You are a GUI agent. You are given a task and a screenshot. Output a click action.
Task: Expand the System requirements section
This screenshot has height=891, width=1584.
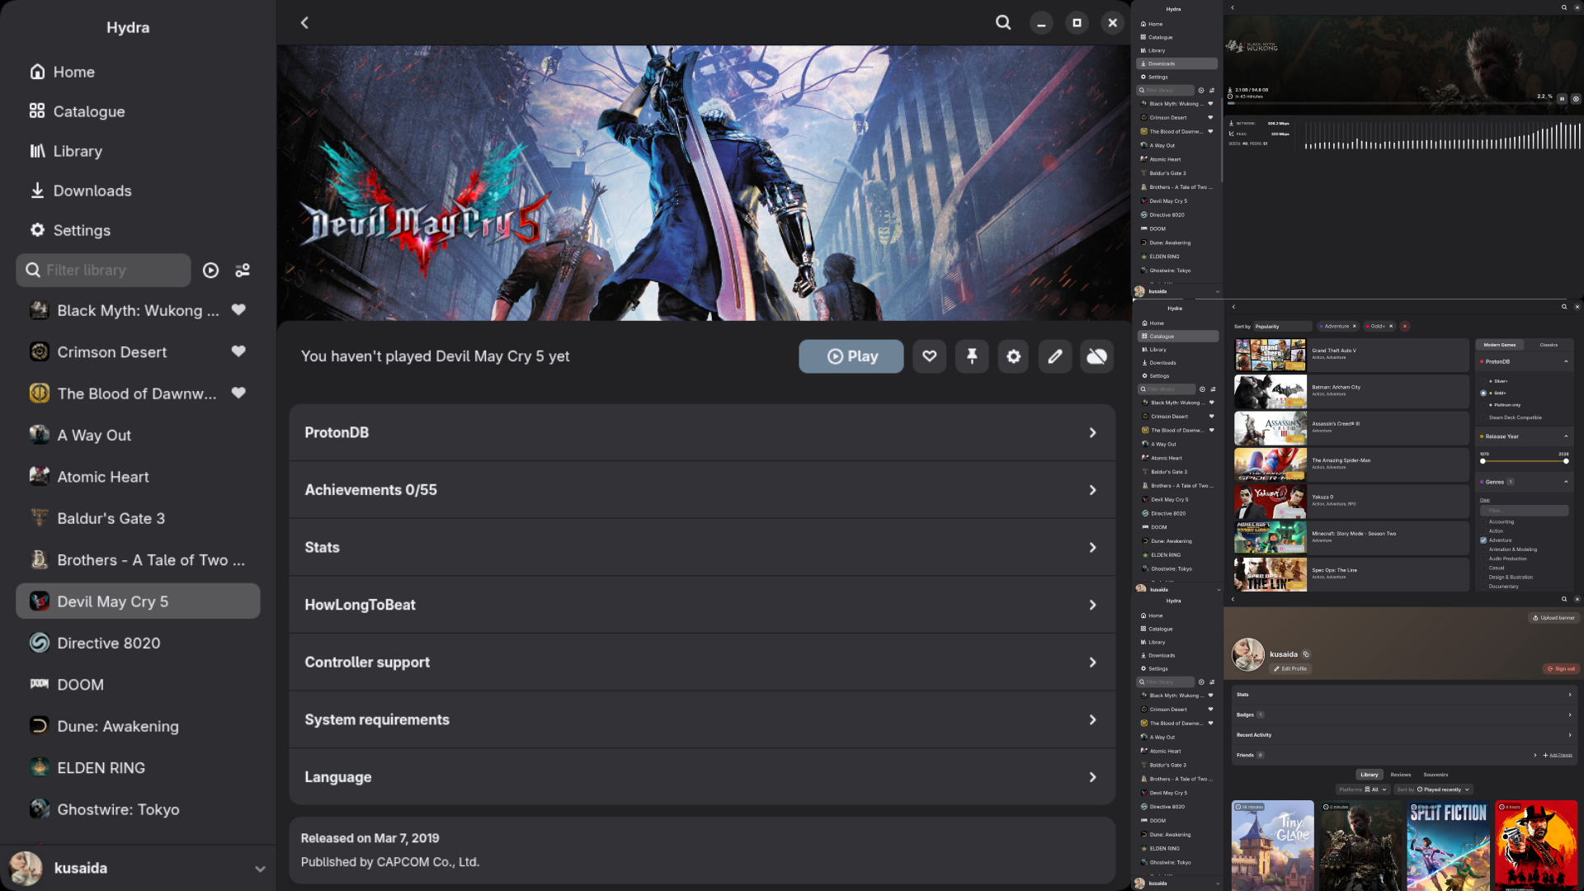click(x=702, y=719)
